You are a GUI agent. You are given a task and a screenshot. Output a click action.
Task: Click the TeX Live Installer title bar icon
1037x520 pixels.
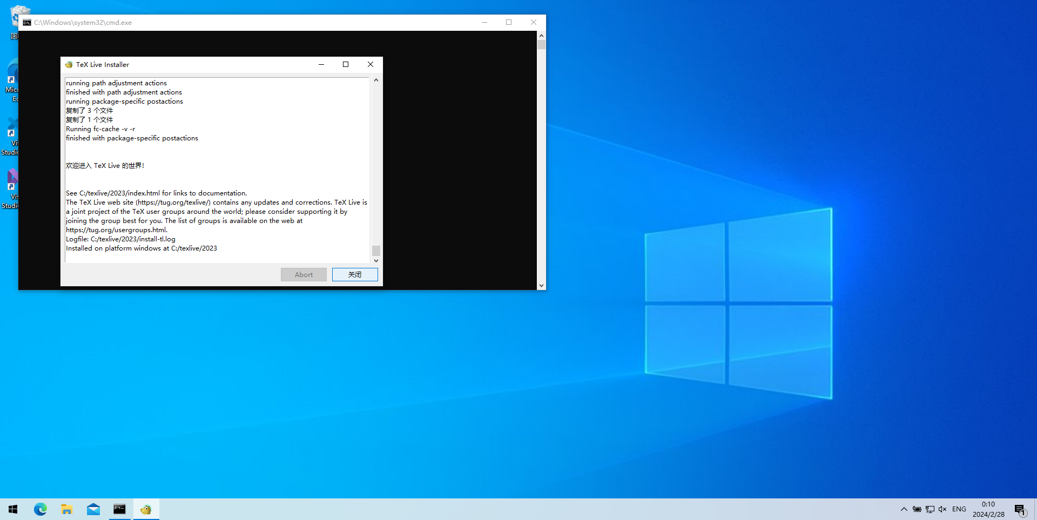69,64
